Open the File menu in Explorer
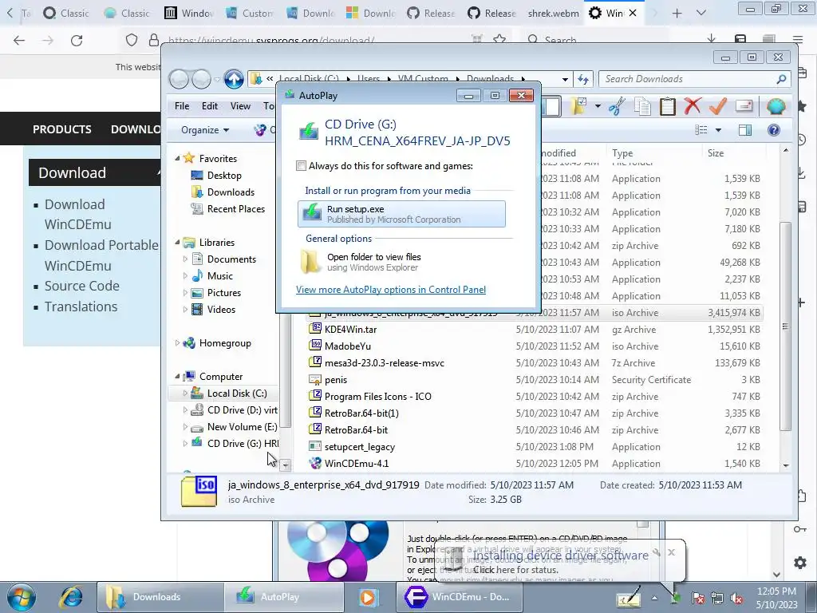 pyautogui.click(x=182, y=106)
